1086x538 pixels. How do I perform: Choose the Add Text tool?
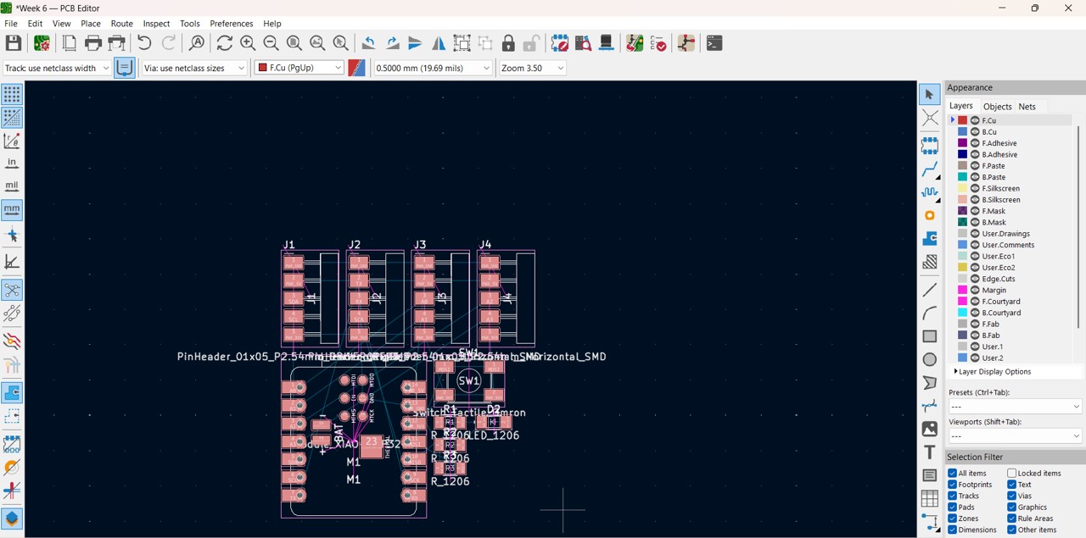click(930, 452)
